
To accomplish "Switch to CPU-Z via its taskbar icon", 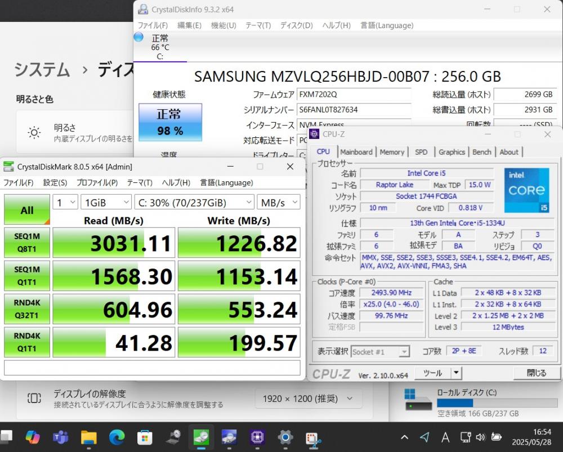I will pyautogui.click(x=257, y=437).
